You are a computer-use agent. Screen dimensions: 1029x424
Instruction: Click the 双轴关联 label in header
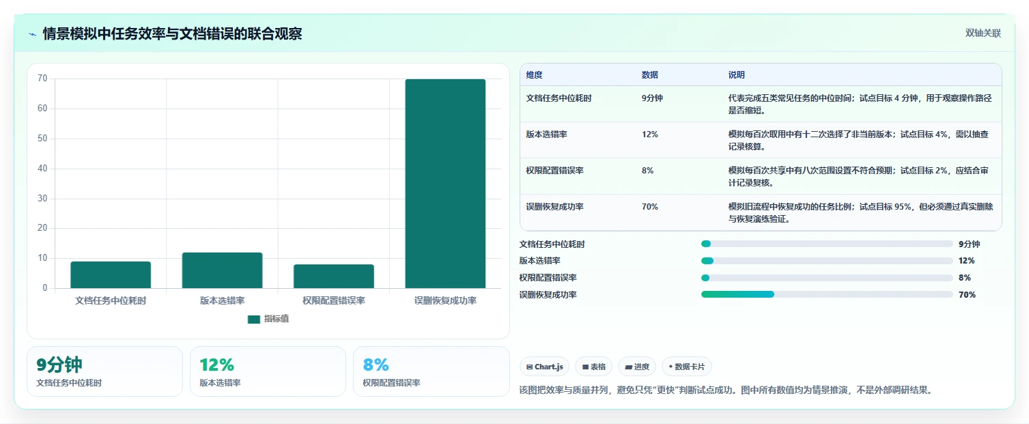coord(983,33)
